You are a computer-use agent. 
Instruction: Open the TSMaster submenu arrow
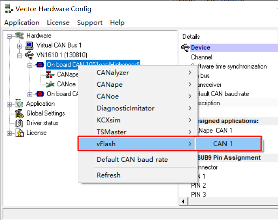[x=190, y=132]
